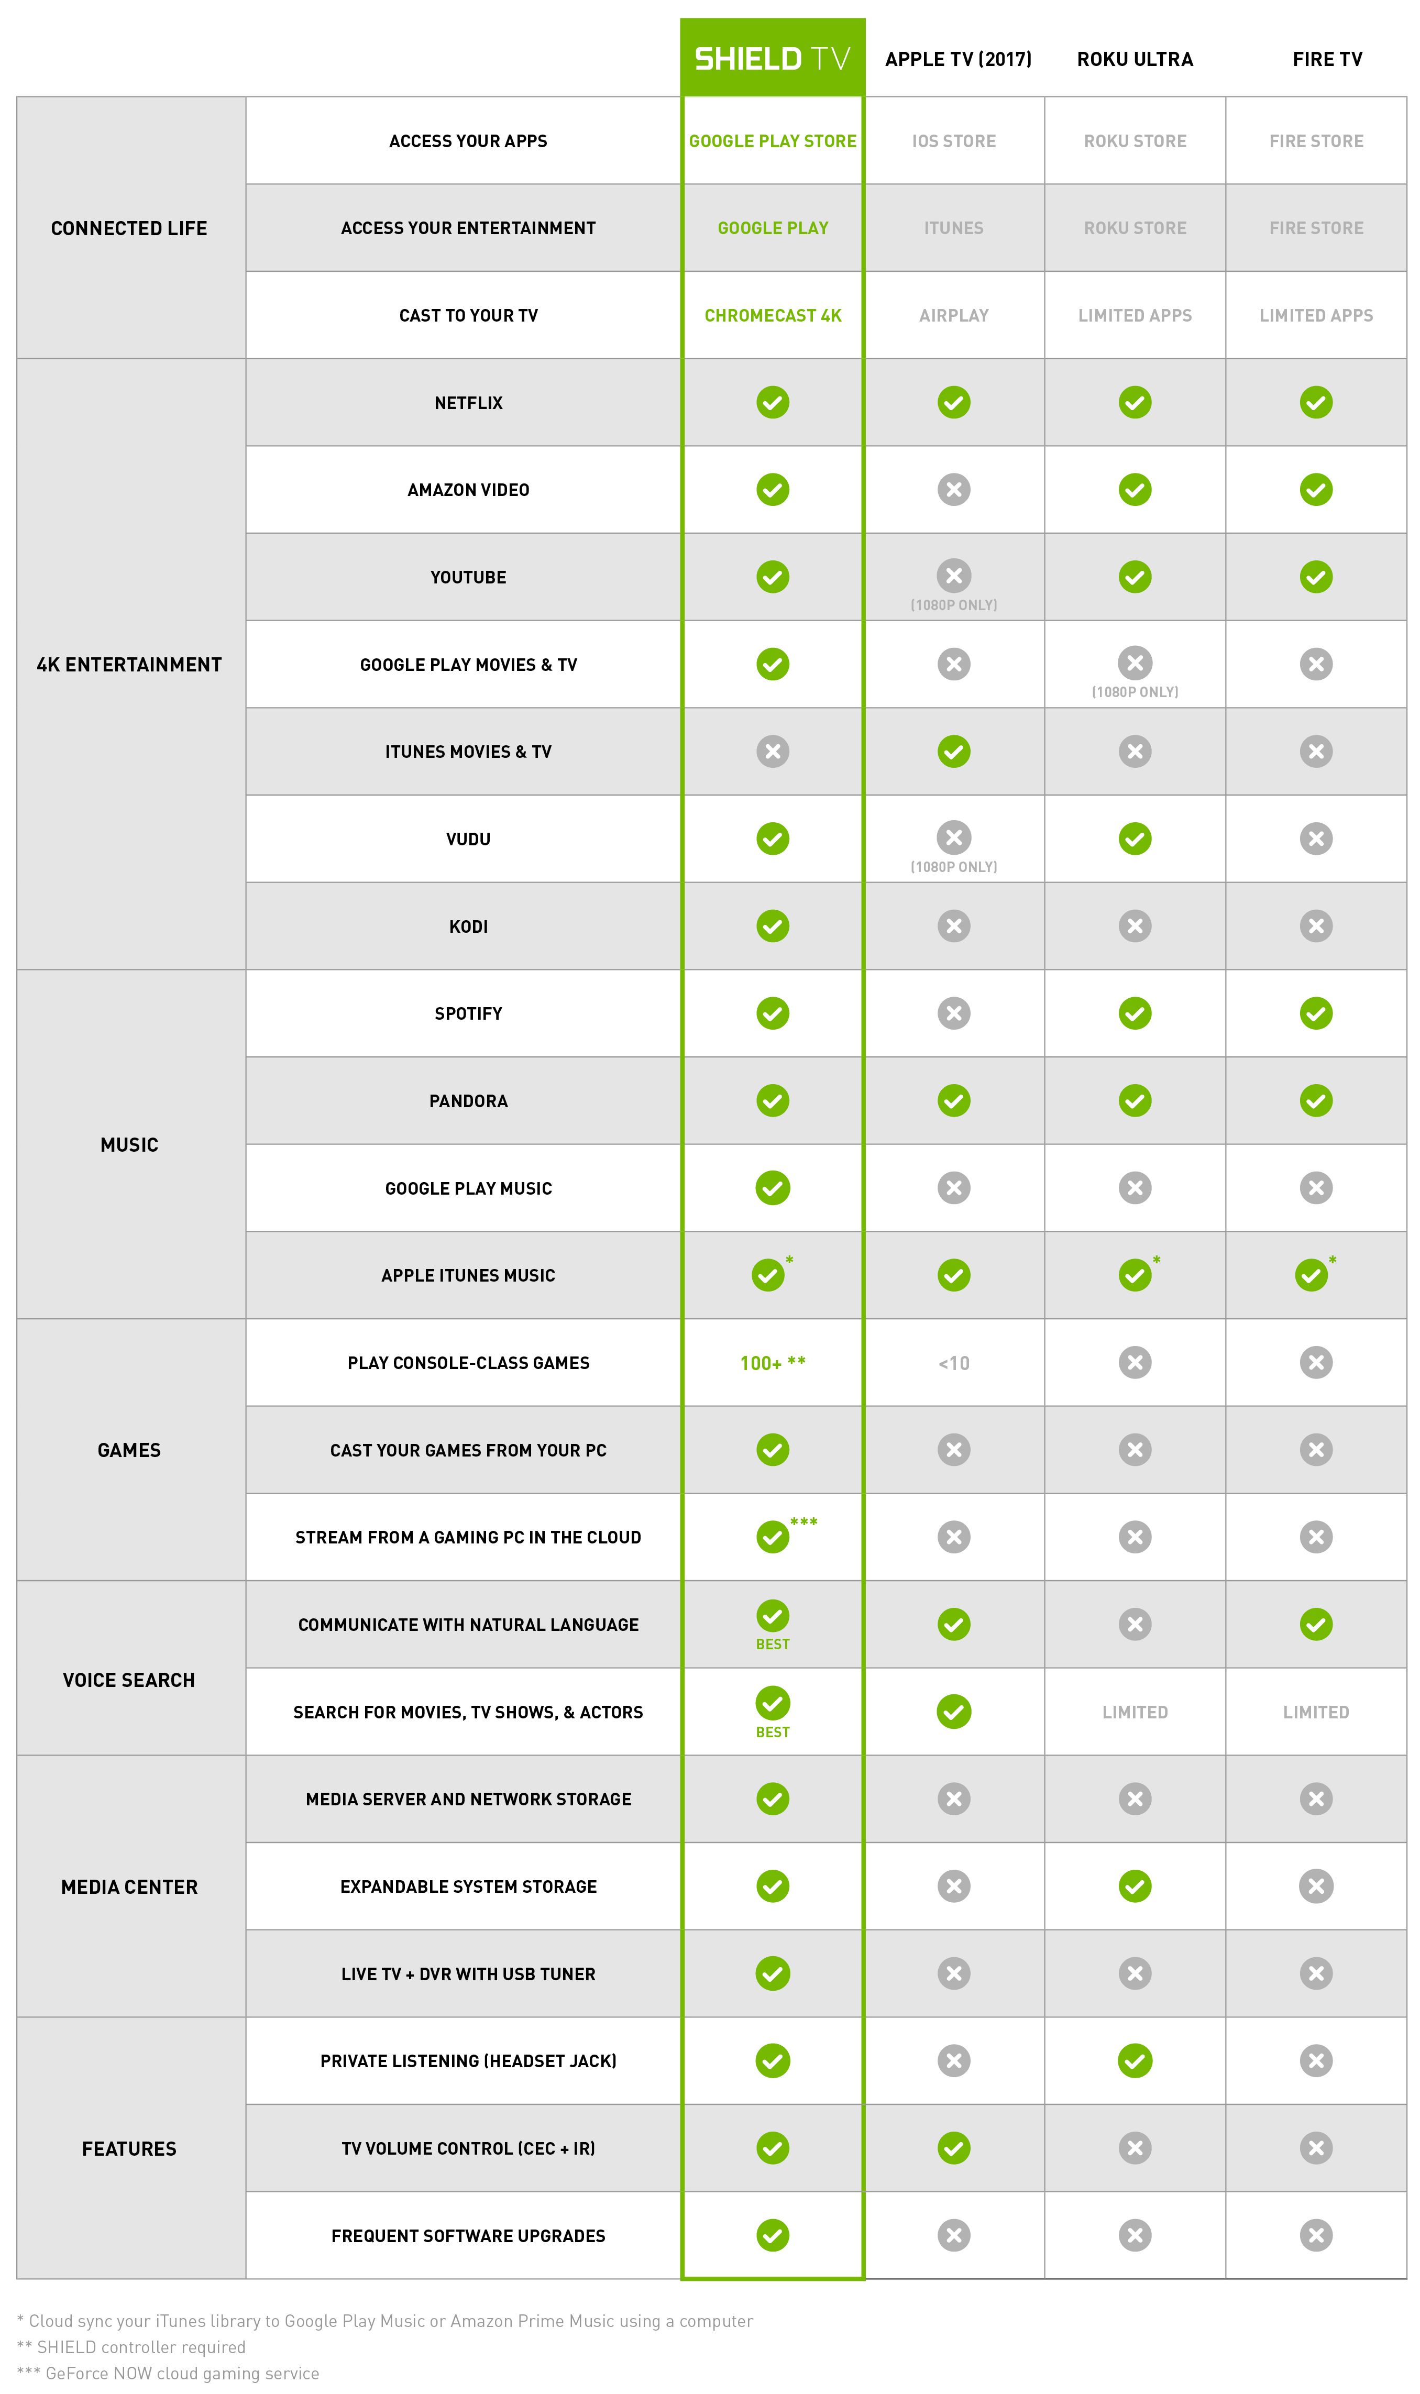Click Netflix checkmark under SHIELD TV
This screenshot has width=1420, height=2394.
772,403
